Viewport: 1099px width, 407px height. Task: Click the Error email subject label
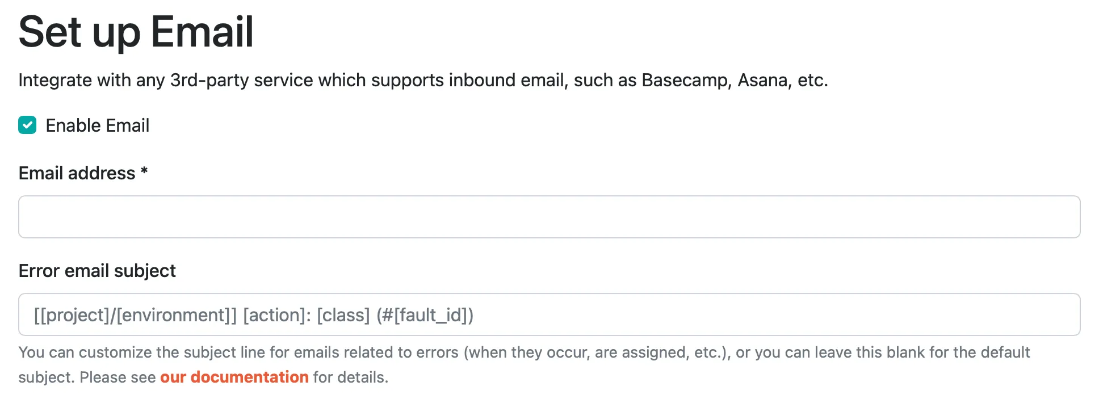click(97, 271)
